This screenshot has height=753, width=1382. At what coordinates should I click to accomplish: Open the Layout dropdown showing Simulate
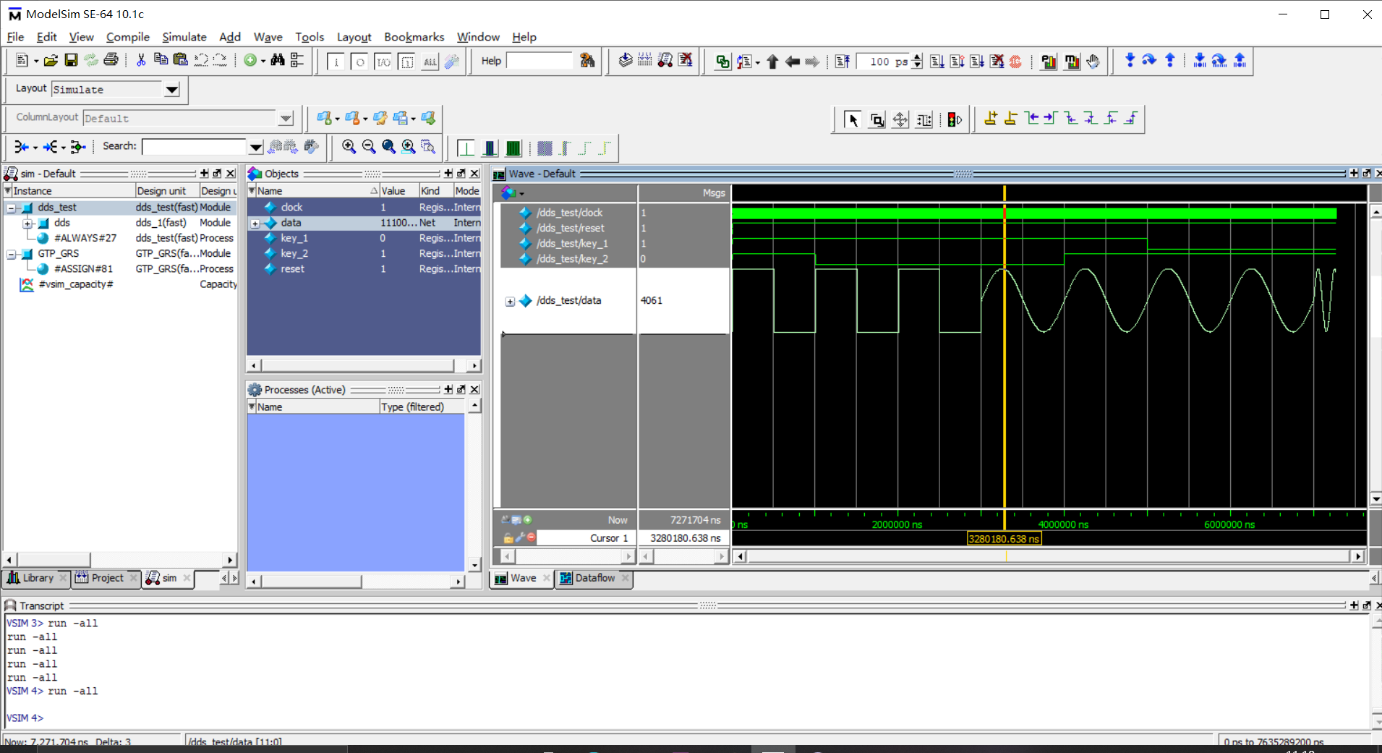point(171,89)
